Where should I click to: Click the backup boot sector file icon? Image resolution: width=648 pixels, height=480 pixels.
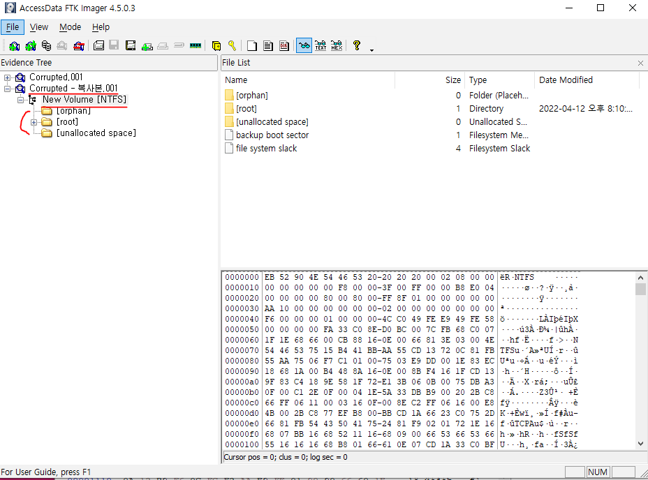[229, 135]
